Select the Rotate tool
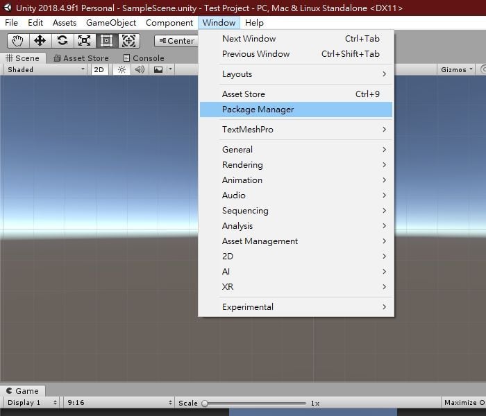486x416 pixels. [x=62, y=40]
